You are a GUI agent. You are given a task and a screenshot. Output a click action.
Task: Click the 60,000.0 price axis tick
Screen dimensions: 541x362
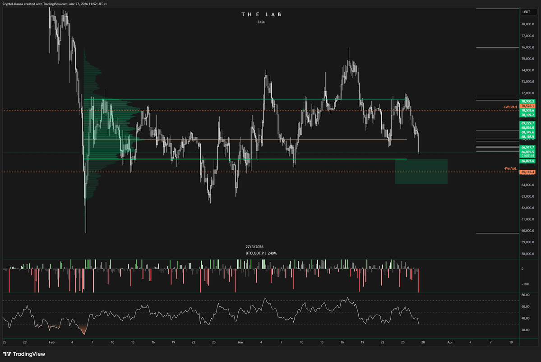point(528,231)
